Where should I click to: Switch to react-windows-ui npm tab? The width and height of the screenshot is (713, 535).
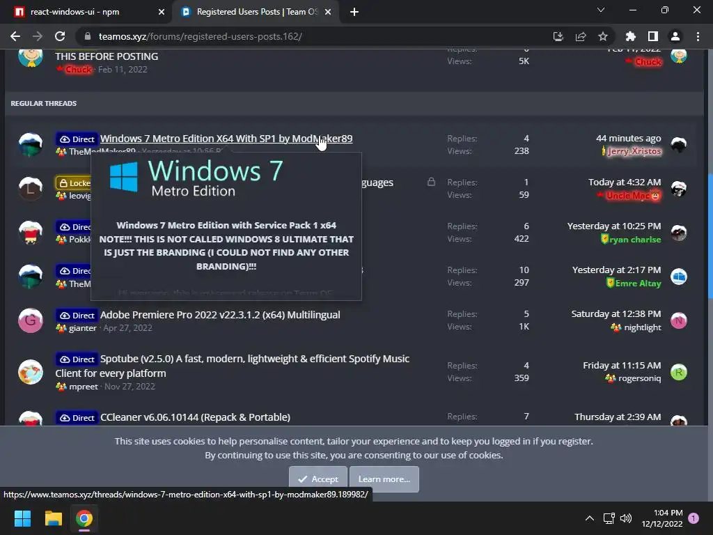click(x=86, y=12)
